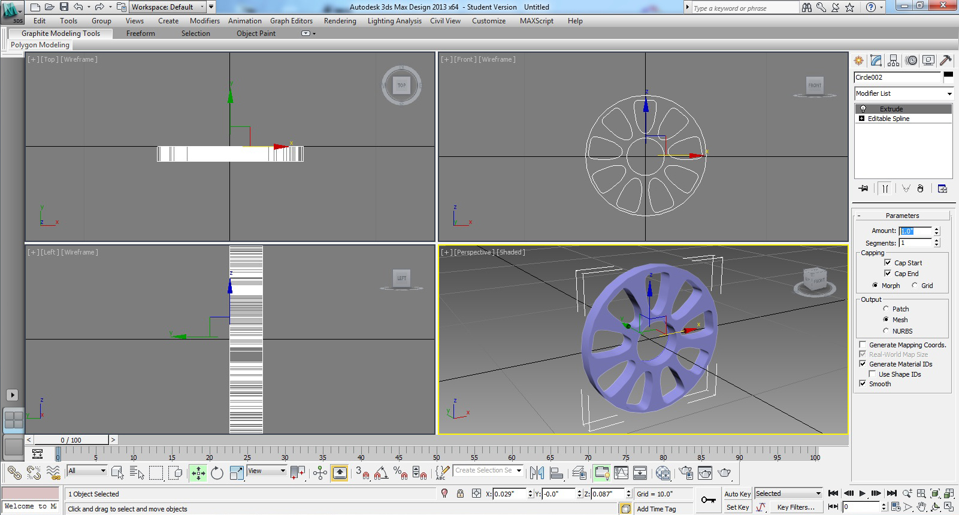Image resolution: width=959 pixels, height=515 pixels.
Task: Open the Hierarchy command panel tab
Action: coord(893,60)
